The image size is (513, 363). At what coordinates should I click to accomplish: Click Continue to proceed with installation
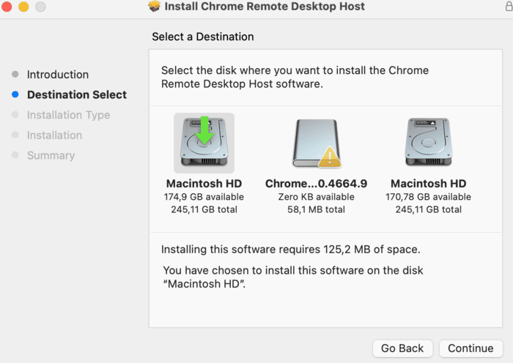[470, 348]
